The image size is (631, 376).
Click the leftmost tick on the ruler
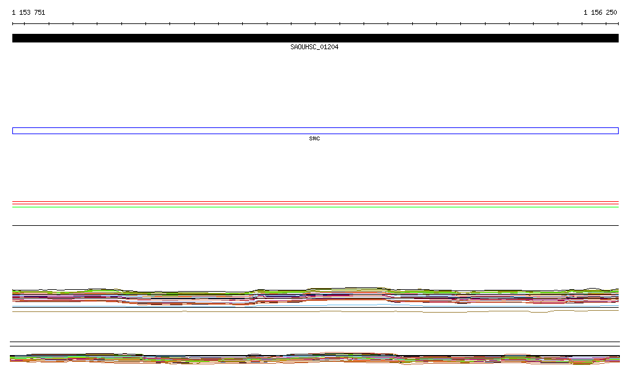click(x=13, y=24)
